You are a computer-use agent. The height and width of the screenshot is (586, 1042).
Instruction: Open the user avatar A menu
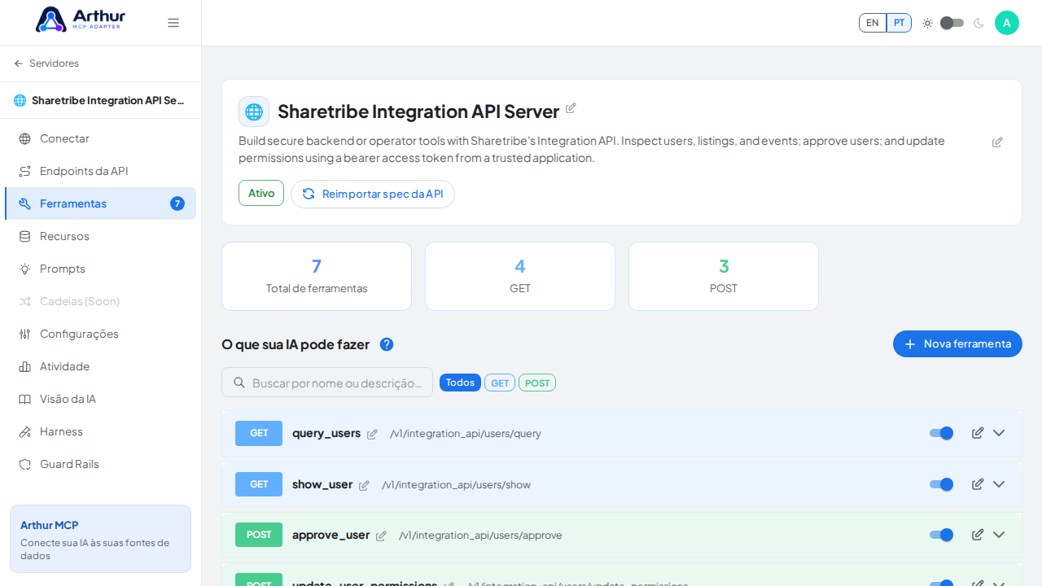click(x=1007, y=23)
